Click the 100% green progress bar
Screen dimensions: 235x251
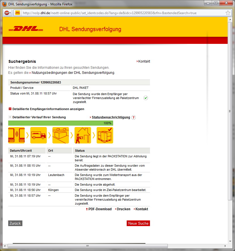pos(60,123)
